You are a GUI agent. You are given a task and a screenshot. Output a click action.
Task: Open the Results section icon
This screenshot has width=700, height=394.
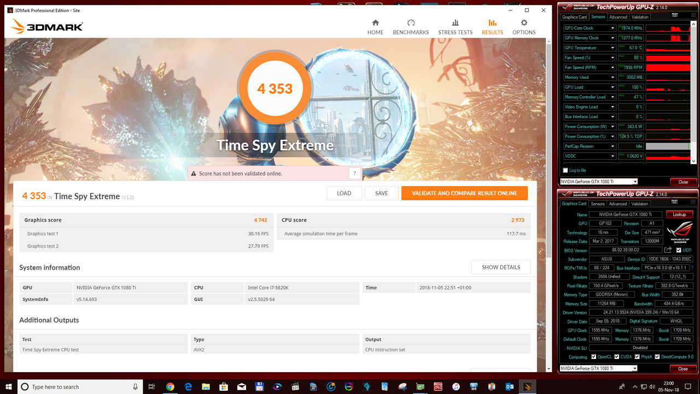click(x=492, y=22)
